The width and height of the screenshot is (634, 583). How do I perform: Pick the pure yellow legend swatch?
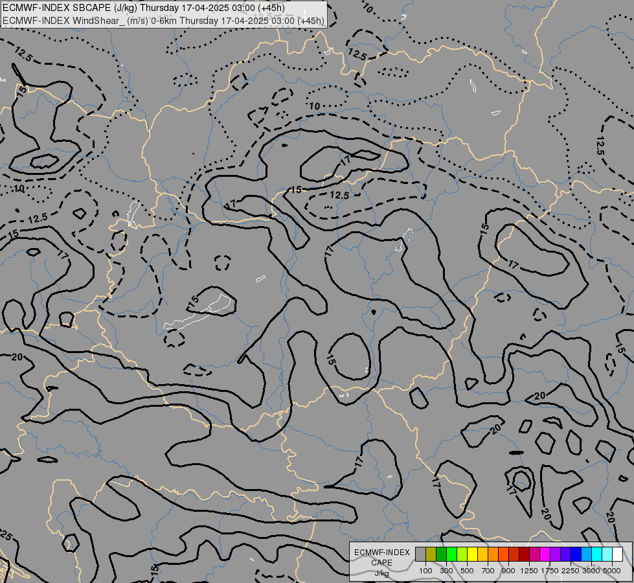click(472, 554)
